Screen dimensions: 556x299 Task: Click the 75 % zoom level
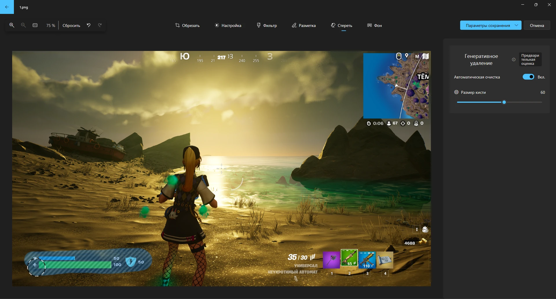pos(50,25)
